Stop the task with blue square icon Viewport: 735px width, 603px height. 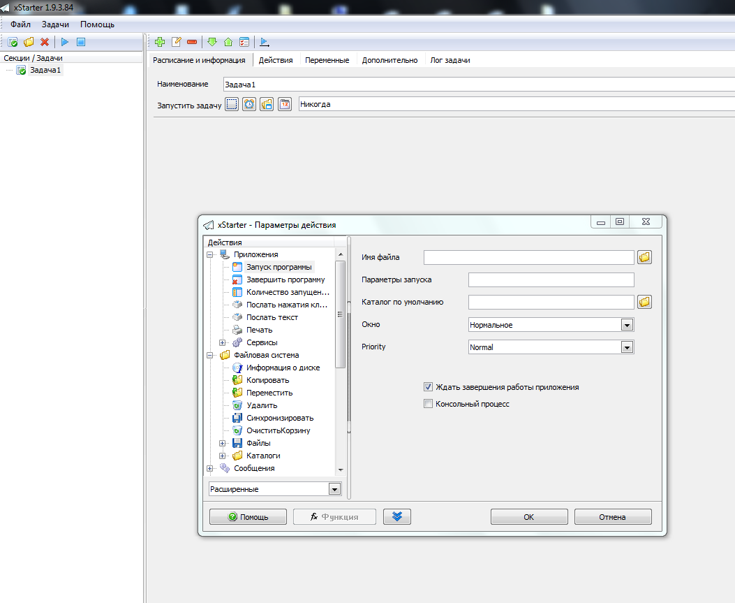pyautogui.click(x=81, y=42)
